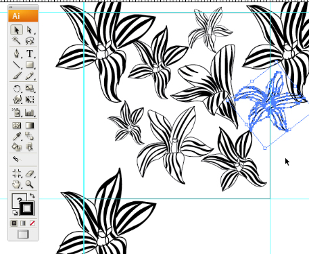Select the Scale tool

pyautogui.click(x=30, y=88)
